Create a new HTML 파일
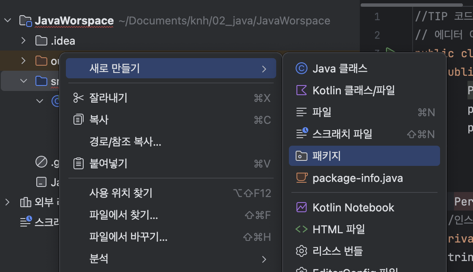Viewport: 473px width, 272px height. [x=364, y=229]
